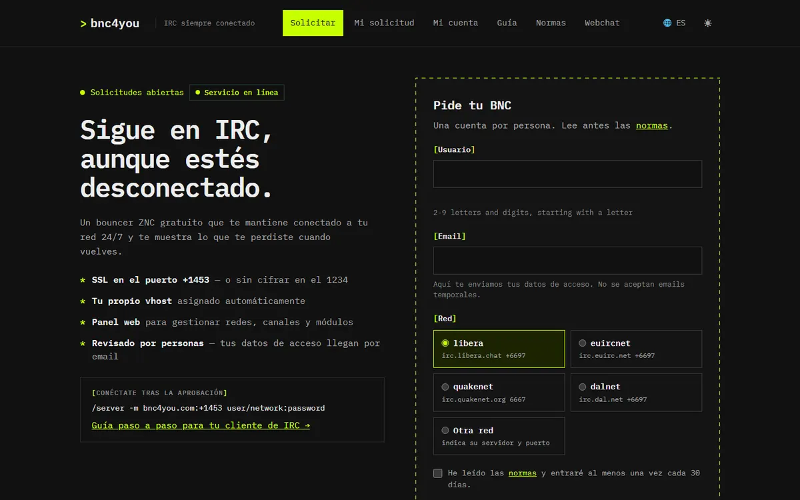This screenshot has height=500, width=800.
Task: Go to Mi solicitud page
Action: [384, 23]
